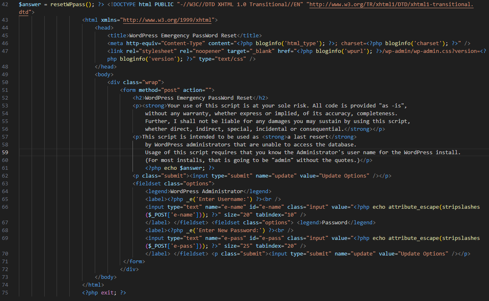Click the "Update Options" value on line 70

point(423,254)
